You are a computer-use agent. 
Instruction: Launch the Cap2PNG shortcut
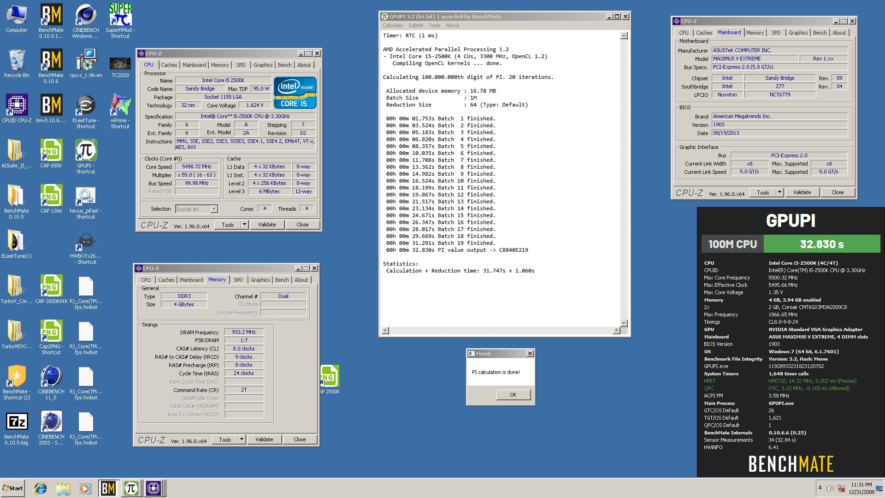(x=51, y=337)
